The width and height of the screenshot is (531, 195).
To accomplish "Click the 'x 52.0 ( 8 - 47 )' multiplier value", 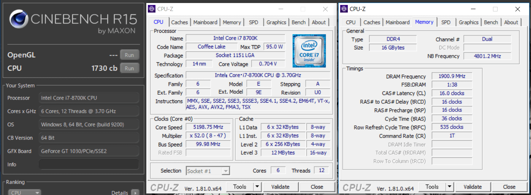I will coord(208,136).
